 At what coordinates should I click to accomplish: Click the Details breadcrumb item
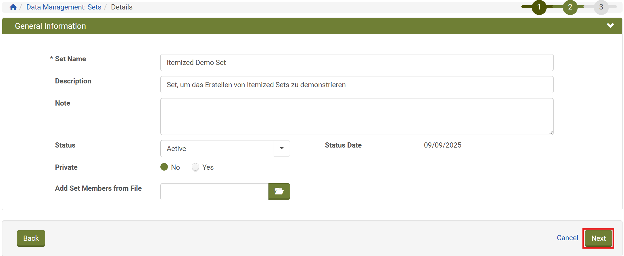coord(121,7)
